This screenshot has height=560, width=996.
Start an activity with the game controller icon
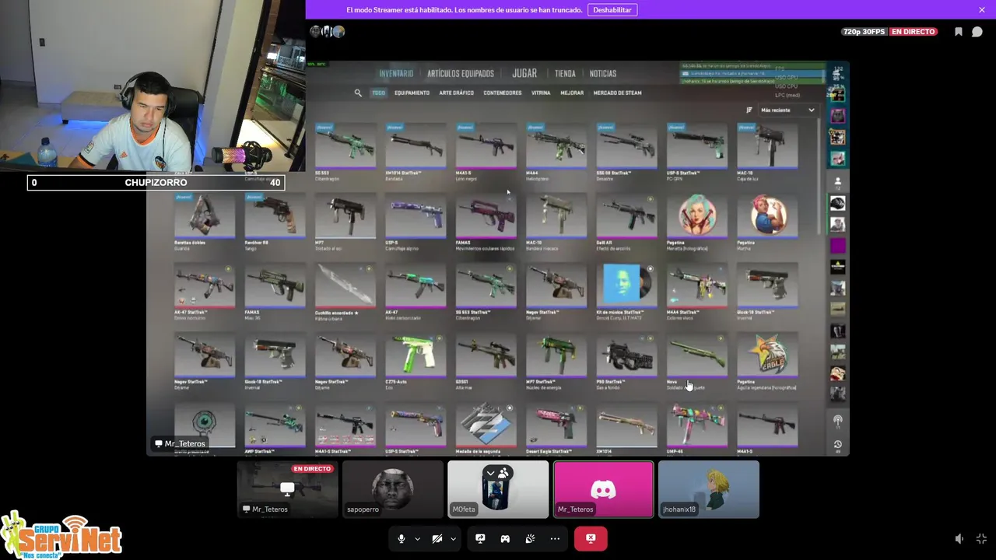pyautogui.click(x=505, y=539)
